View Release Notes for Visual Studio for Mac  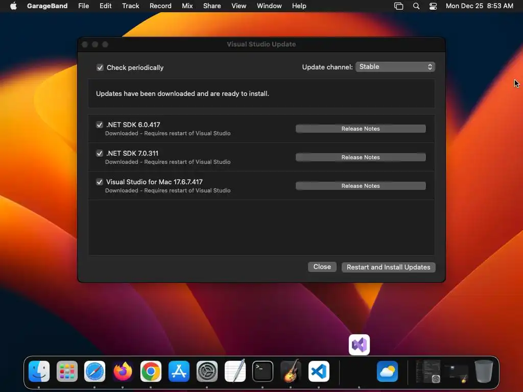click(x=361, y=186)
